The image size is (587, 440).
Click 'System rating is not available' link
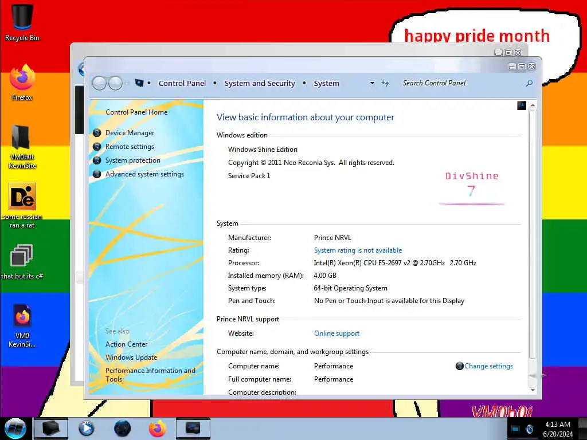click(x=358, y=250)
